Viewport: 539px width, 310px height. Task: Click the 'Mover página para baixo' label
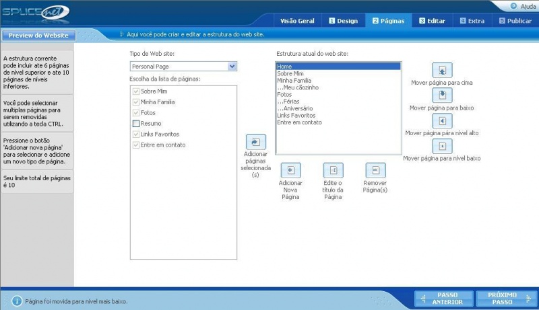[x=442, y=108]
